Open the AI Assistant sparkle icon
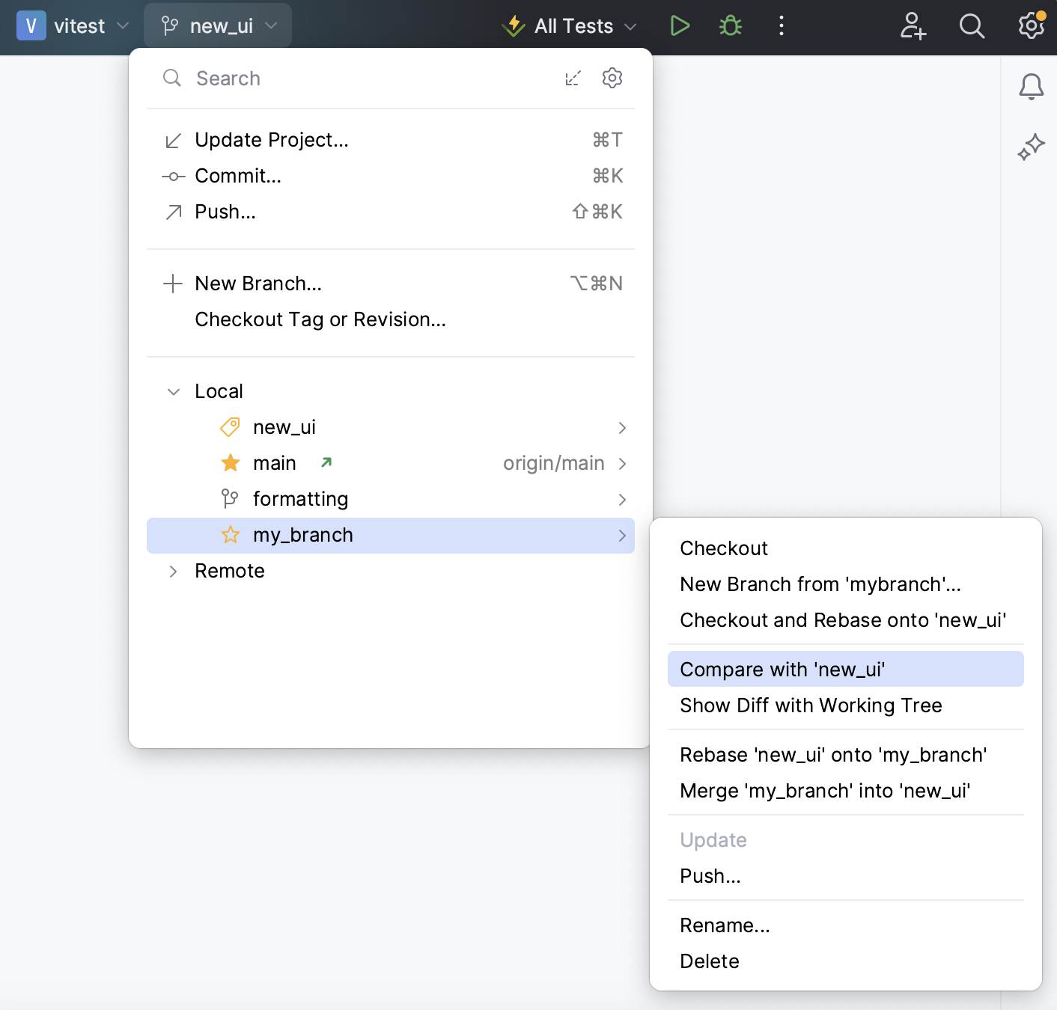The image size is (1057, 1010). point(1031,147)
